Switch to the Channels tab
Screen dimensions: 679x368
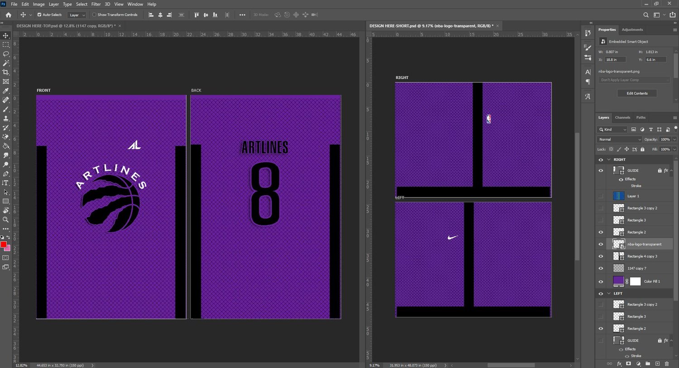tap(622, 118)
